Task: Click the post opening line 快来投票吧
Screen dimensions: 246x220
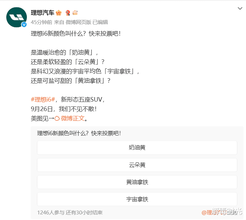Action: click(x=76, y=34)
